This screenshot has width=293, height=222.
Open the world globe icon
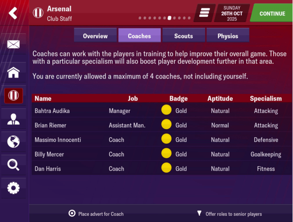click(x=14, y=142)
